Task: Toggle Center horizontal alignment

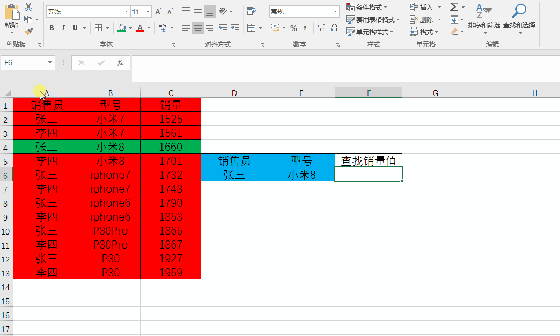Action: tap(198, 28)
